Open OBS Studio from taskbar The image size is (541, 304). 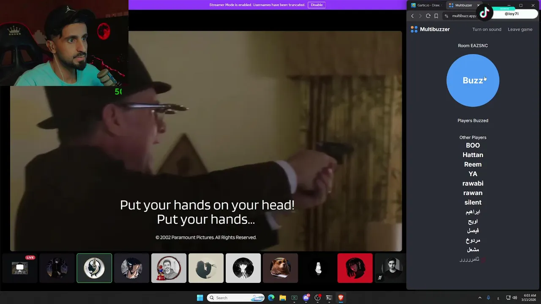click(x=317, y=298)
